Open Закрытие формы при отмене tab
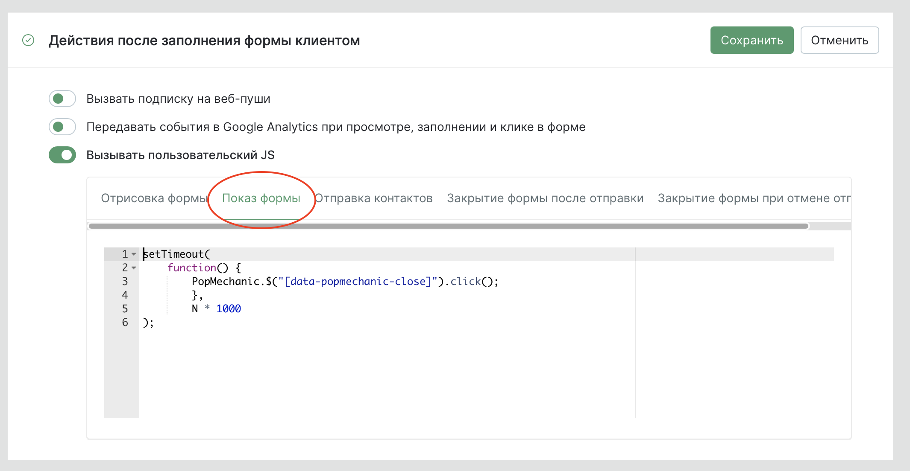The image size is (910, 471). (x=754, y=198)
